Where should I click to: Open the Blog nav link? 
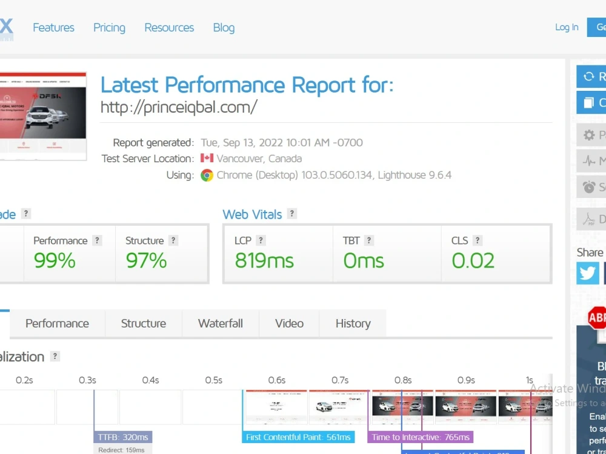pyautogui.click(x=224, y=28)
